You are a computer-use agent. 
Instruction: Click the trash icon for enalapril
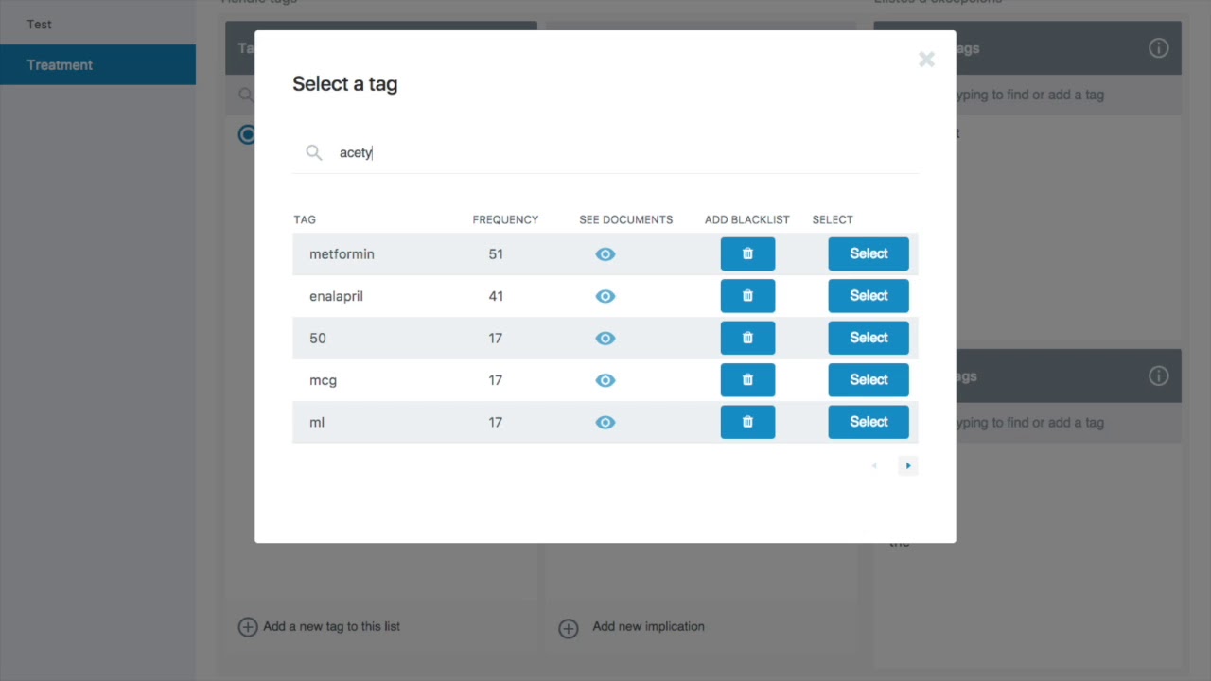point(747,296)
